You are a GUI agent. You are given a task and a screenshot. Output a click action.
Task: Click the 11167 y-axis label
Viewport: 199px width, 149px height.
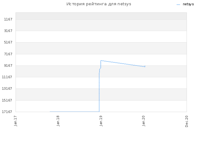tap(7, 77)
